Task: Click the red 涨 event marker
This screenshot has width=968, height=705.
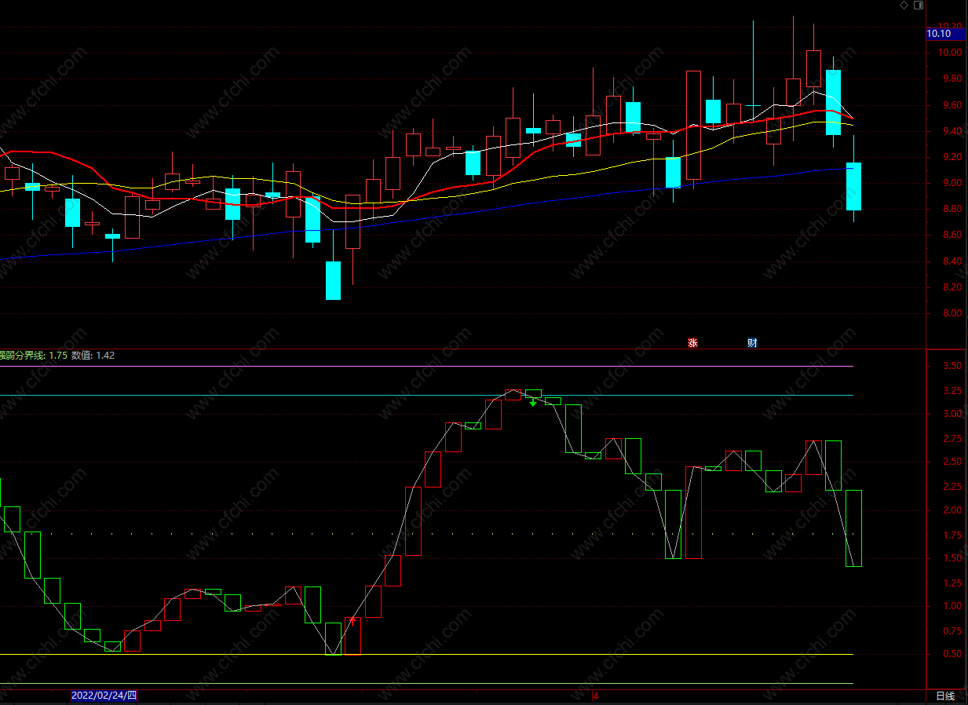Action: [x=692, y=342]
